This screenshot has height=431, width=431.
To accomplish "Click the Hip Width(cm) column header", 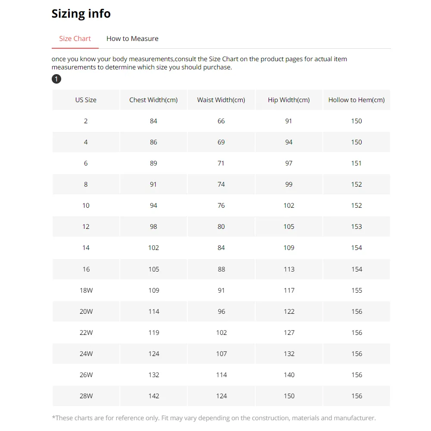I will tap(289, 100).
